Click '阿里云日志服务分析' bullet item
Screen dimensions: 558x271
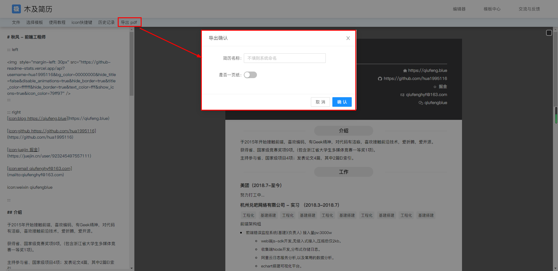298,258
